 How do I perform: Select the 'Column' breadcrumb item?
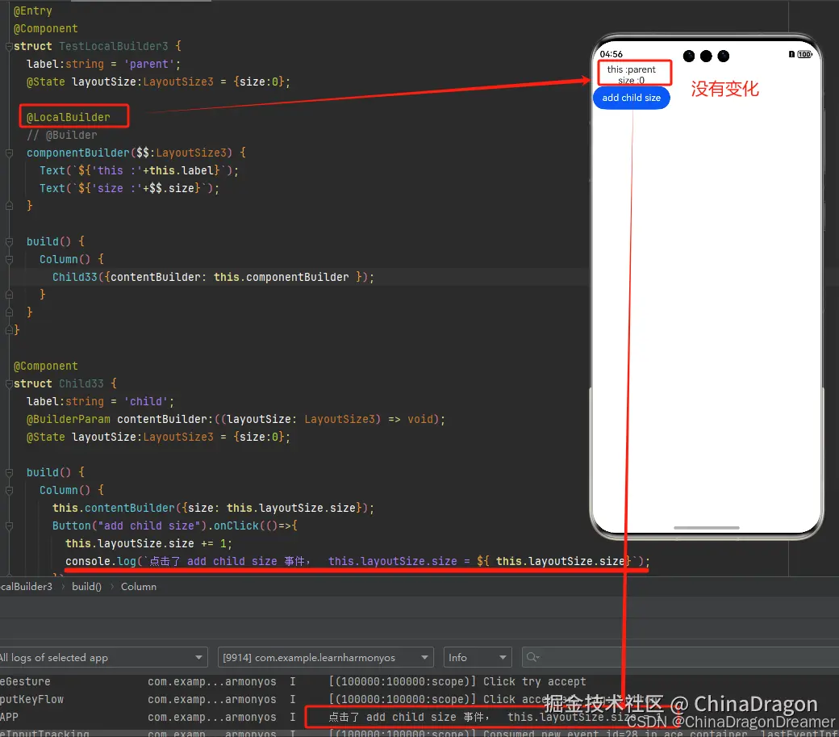[x=139, y=587]
